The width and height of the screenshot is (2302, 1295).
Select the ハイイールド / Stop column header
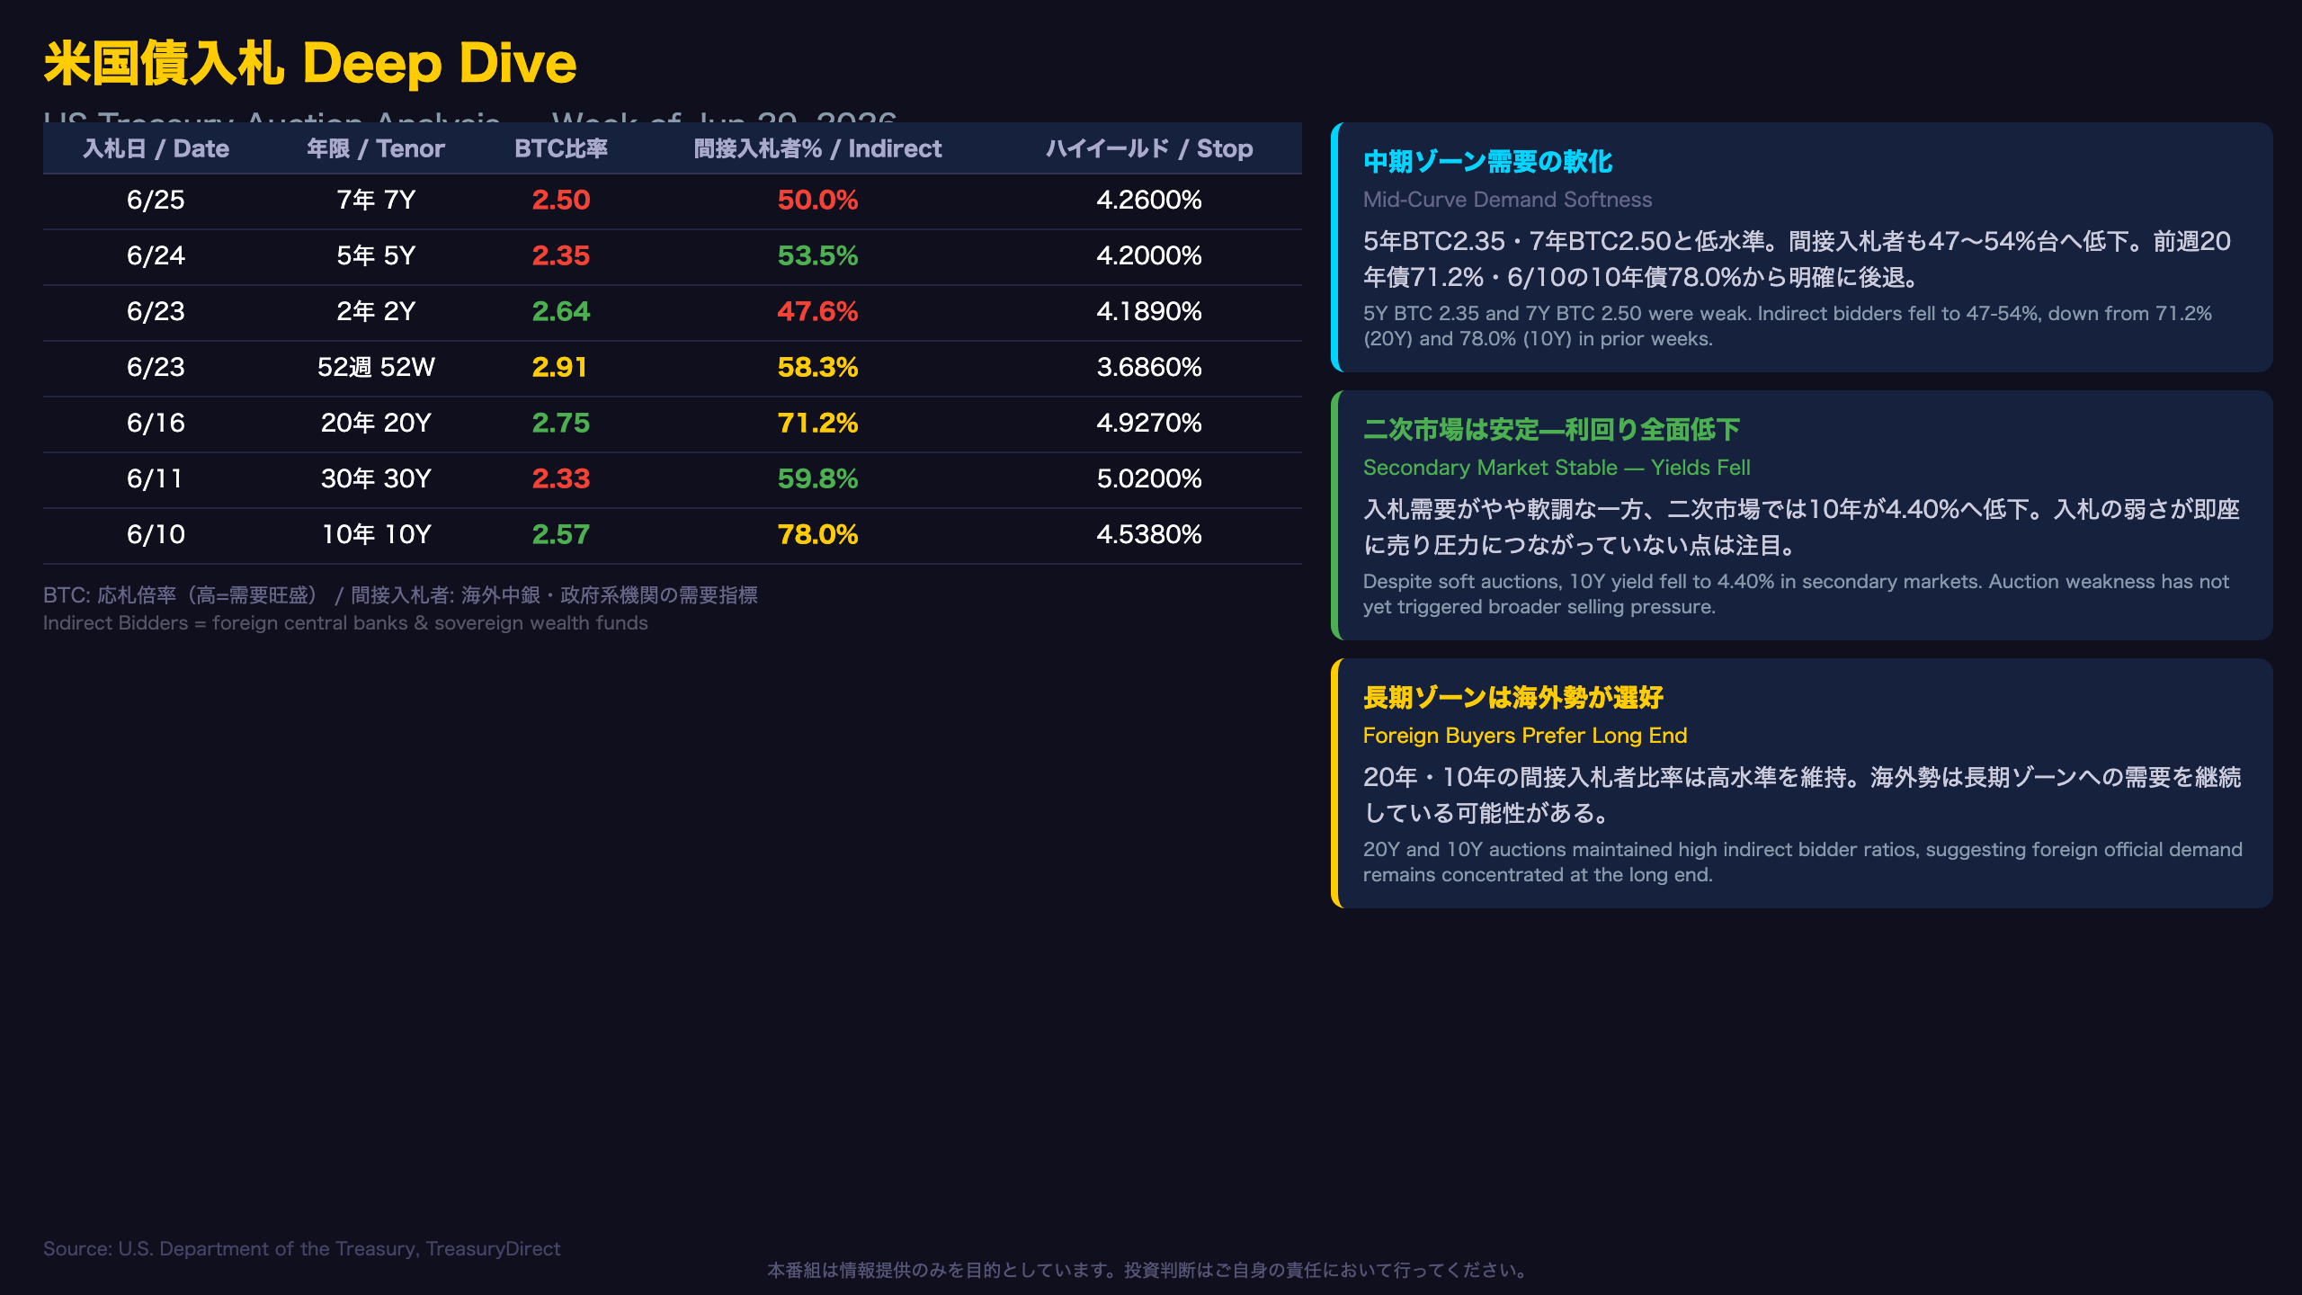(x=1149, y=148)
